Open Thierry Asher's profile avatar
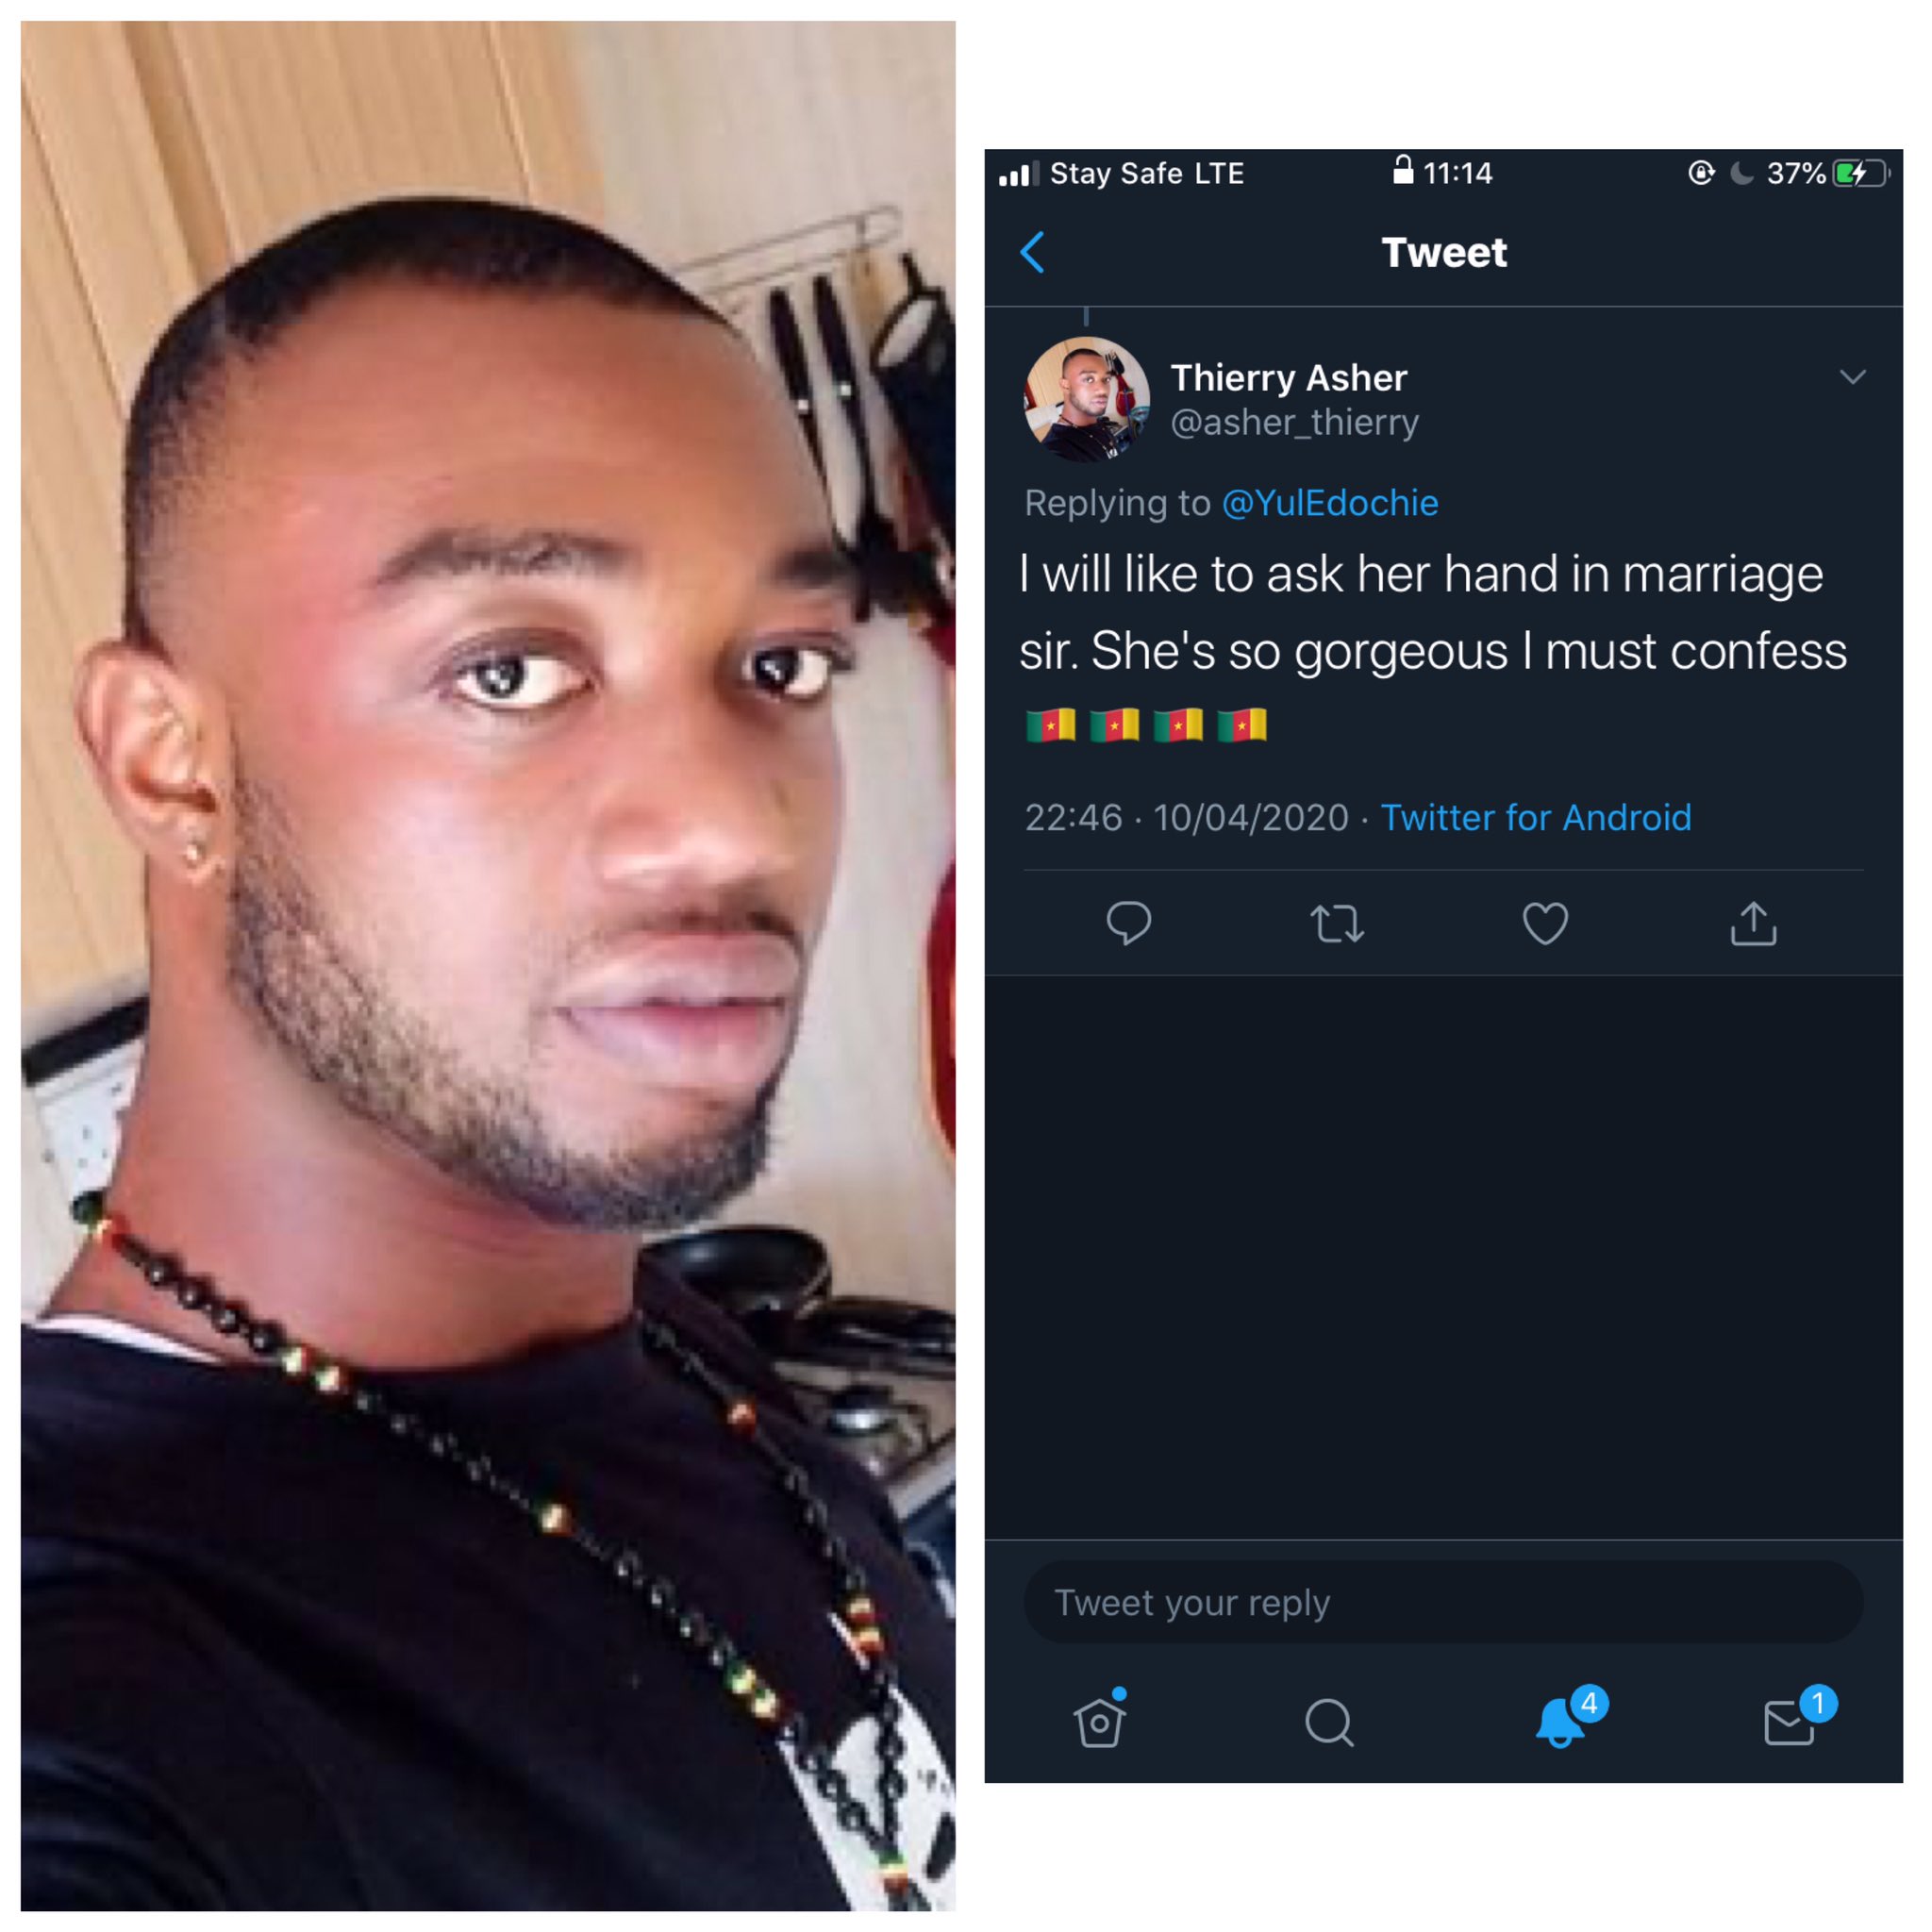The image size is (1932, 1932). 1087,399
